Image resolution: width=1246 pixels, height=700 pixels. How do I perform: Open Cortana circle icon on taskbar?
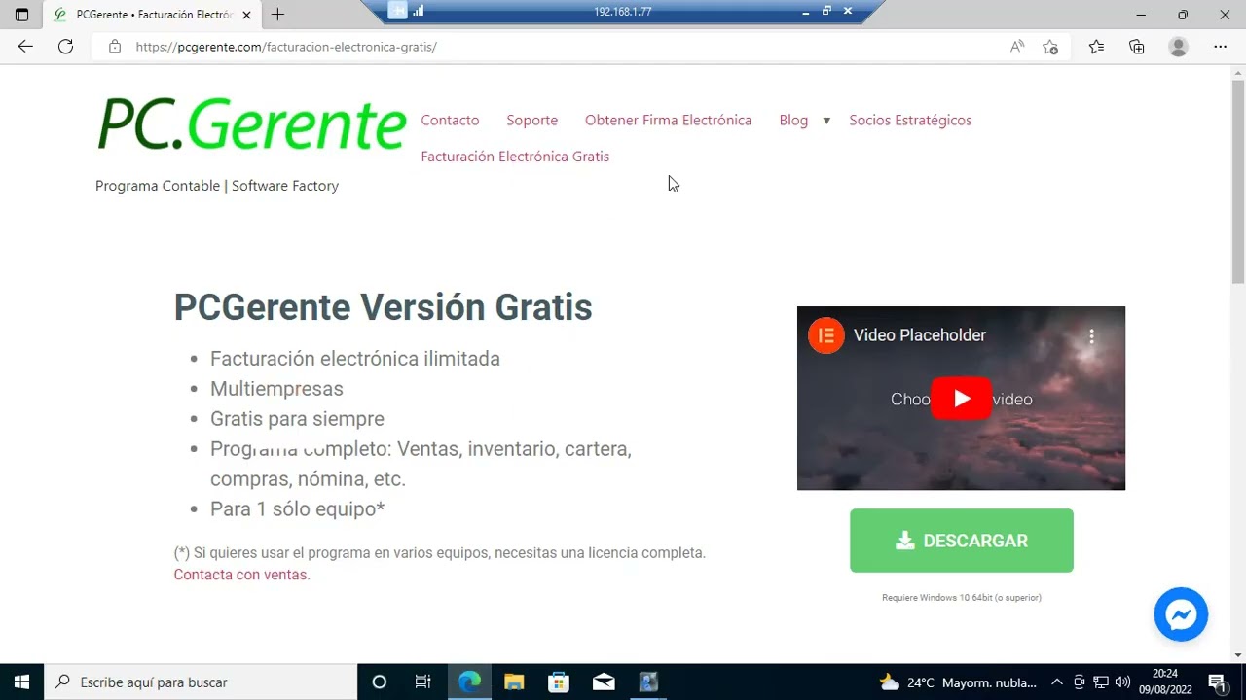(380, 682)
